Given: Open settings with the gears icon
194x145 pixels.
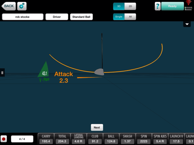Looking at the screenshot, I should pos(22,6).
